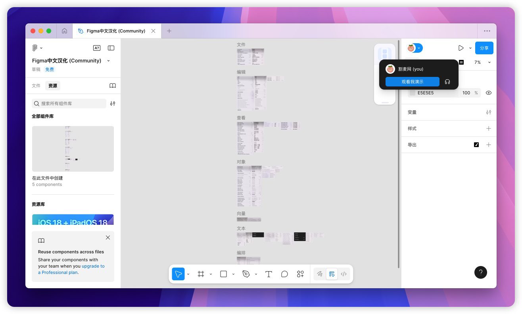Image resolution: width=522 pixels, height=314 pixels.
Task: Open the presentation options chevron
Action: coord(470,48)
